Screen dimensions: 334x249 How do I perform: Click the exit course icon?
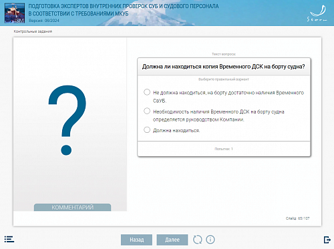point(327,240)
